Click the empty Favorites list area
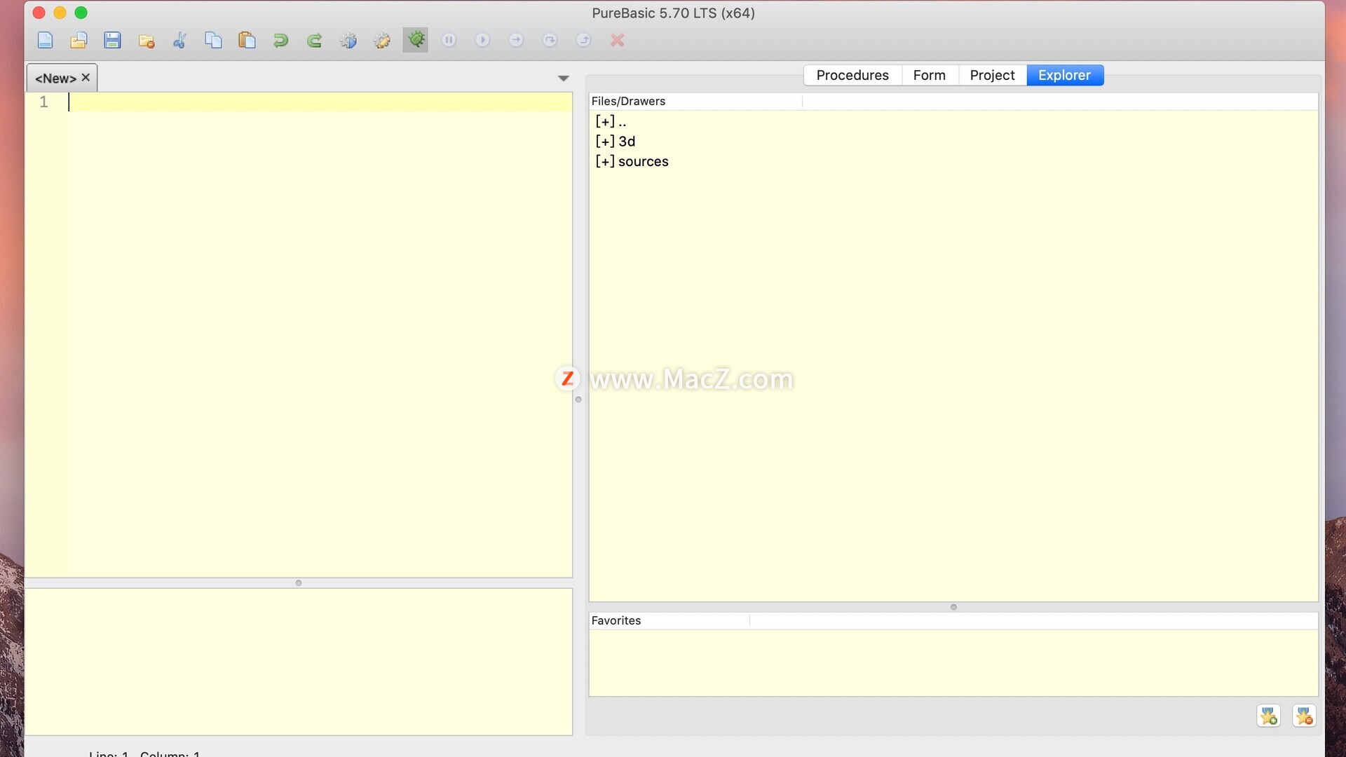Viewport: 1346px width, 757px height. (953, 662)
